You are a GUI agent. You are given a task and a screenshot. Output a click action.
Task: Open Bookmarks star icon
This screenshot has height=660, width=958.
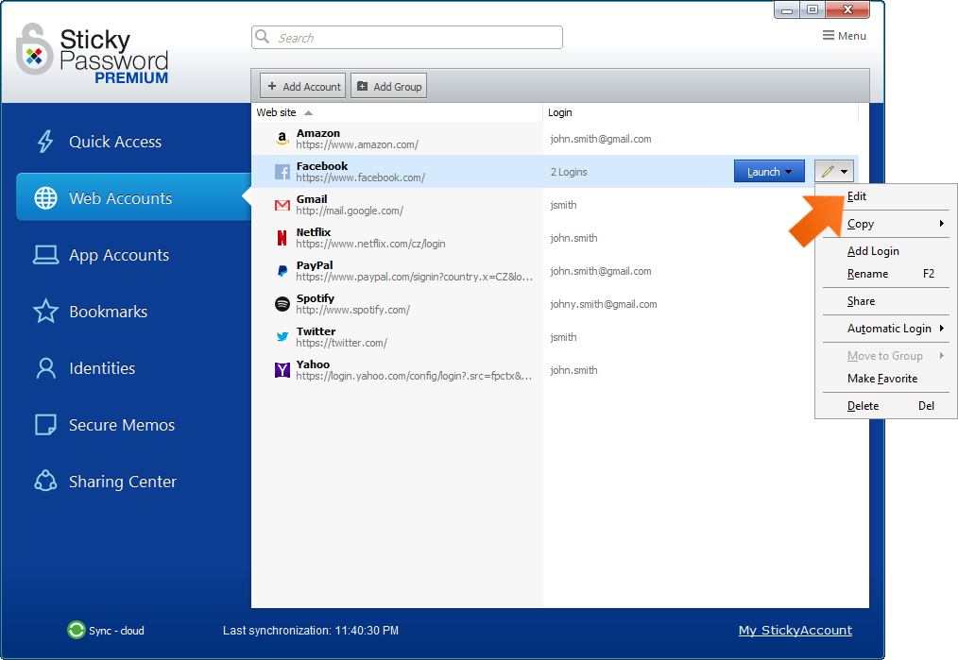coord(46,312)
